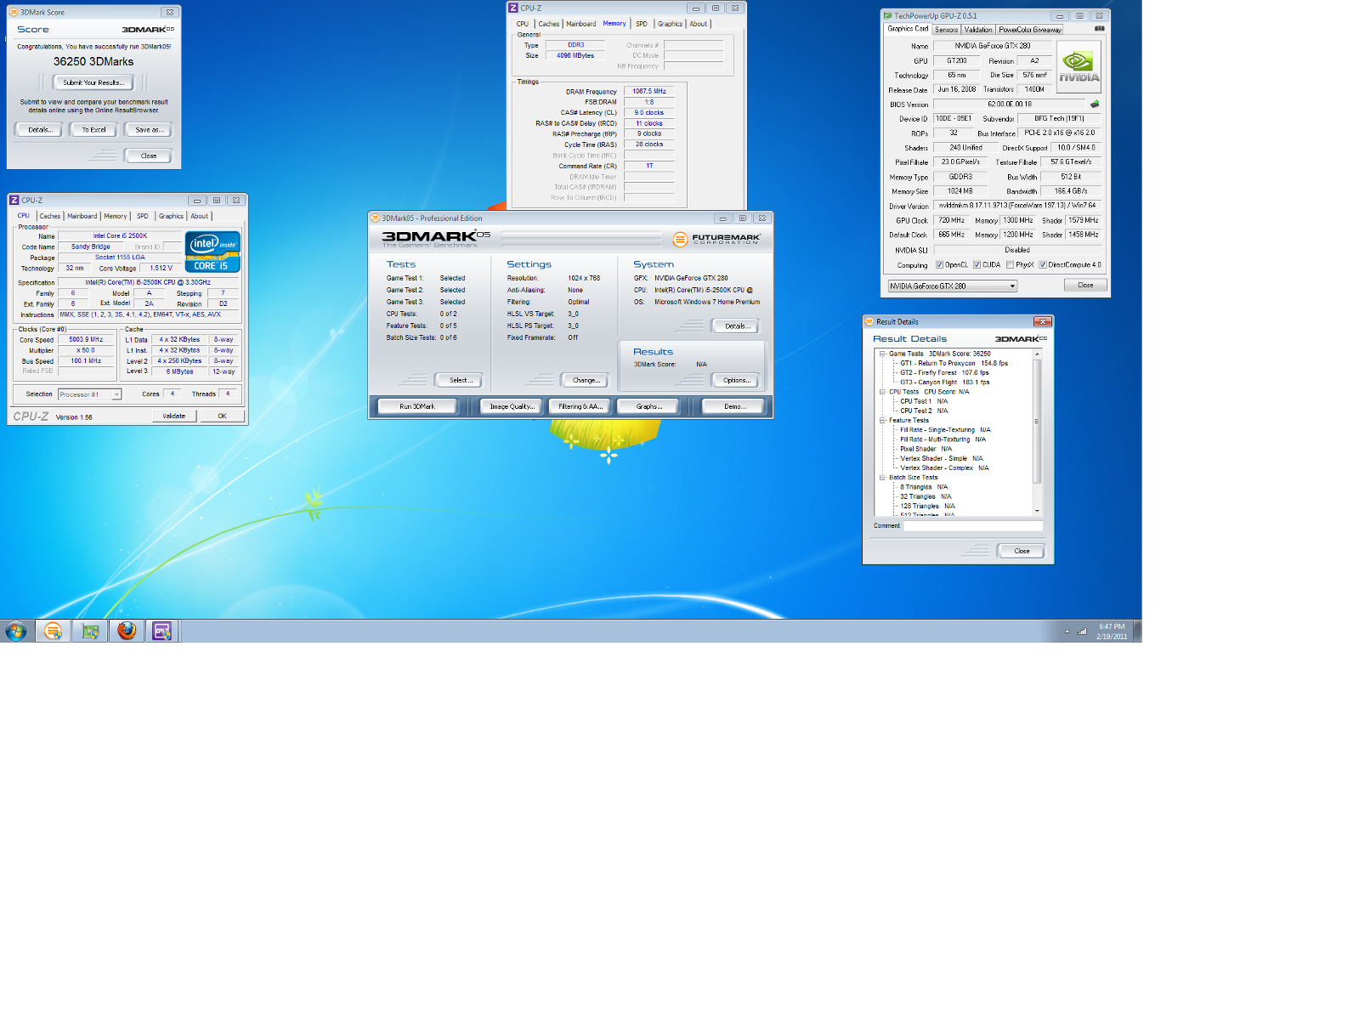The width and height of the screenshot is (1359, 1020).
Task: Collapse the Feature Tests tree node
Action: [x=882, y=420]
